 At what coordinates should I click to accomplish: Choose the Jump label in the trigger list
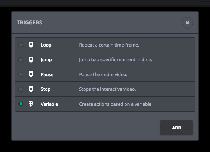click(46, 60)
